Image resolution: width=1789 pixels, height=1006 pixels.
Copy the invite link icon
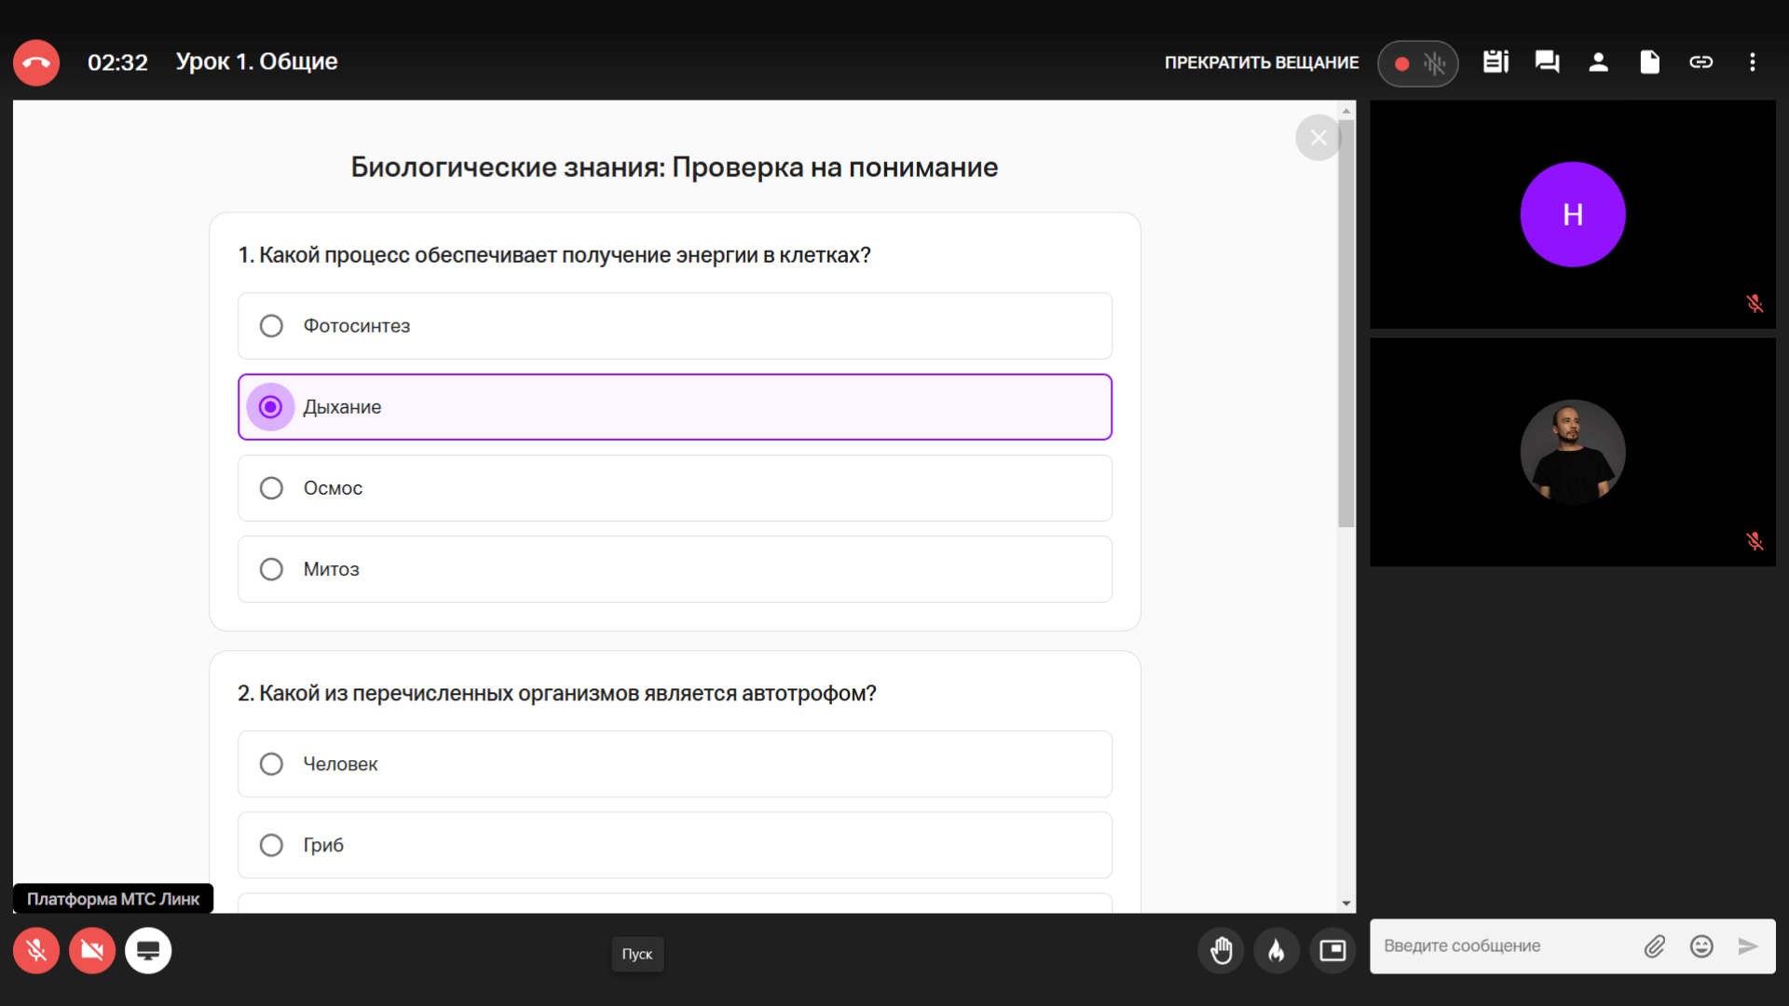coord(1700,62)
